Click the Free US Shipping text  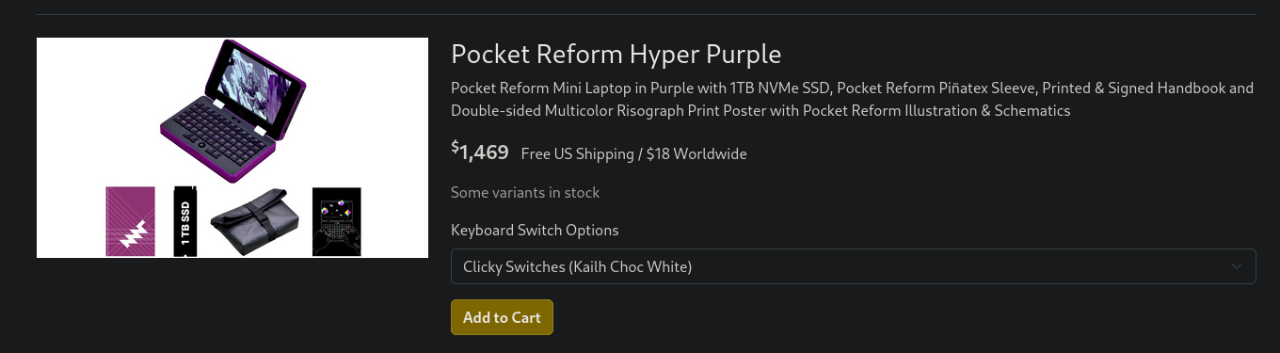pos(577,153)
